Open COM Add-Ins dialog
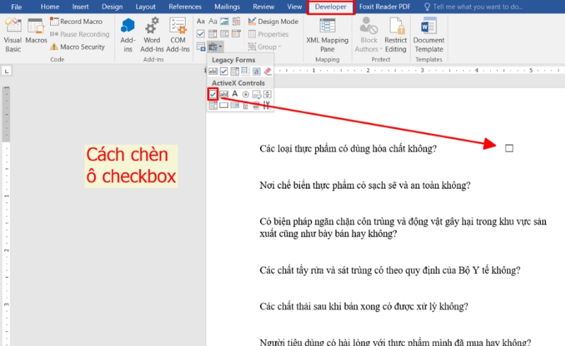 click(178, 35)
